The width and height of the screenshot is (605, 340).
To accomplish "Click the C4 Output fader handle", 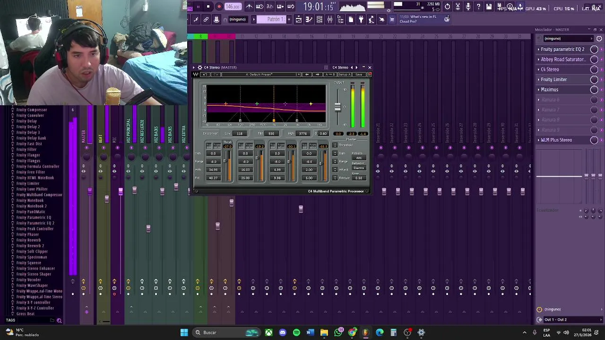I will coord(337,108).
